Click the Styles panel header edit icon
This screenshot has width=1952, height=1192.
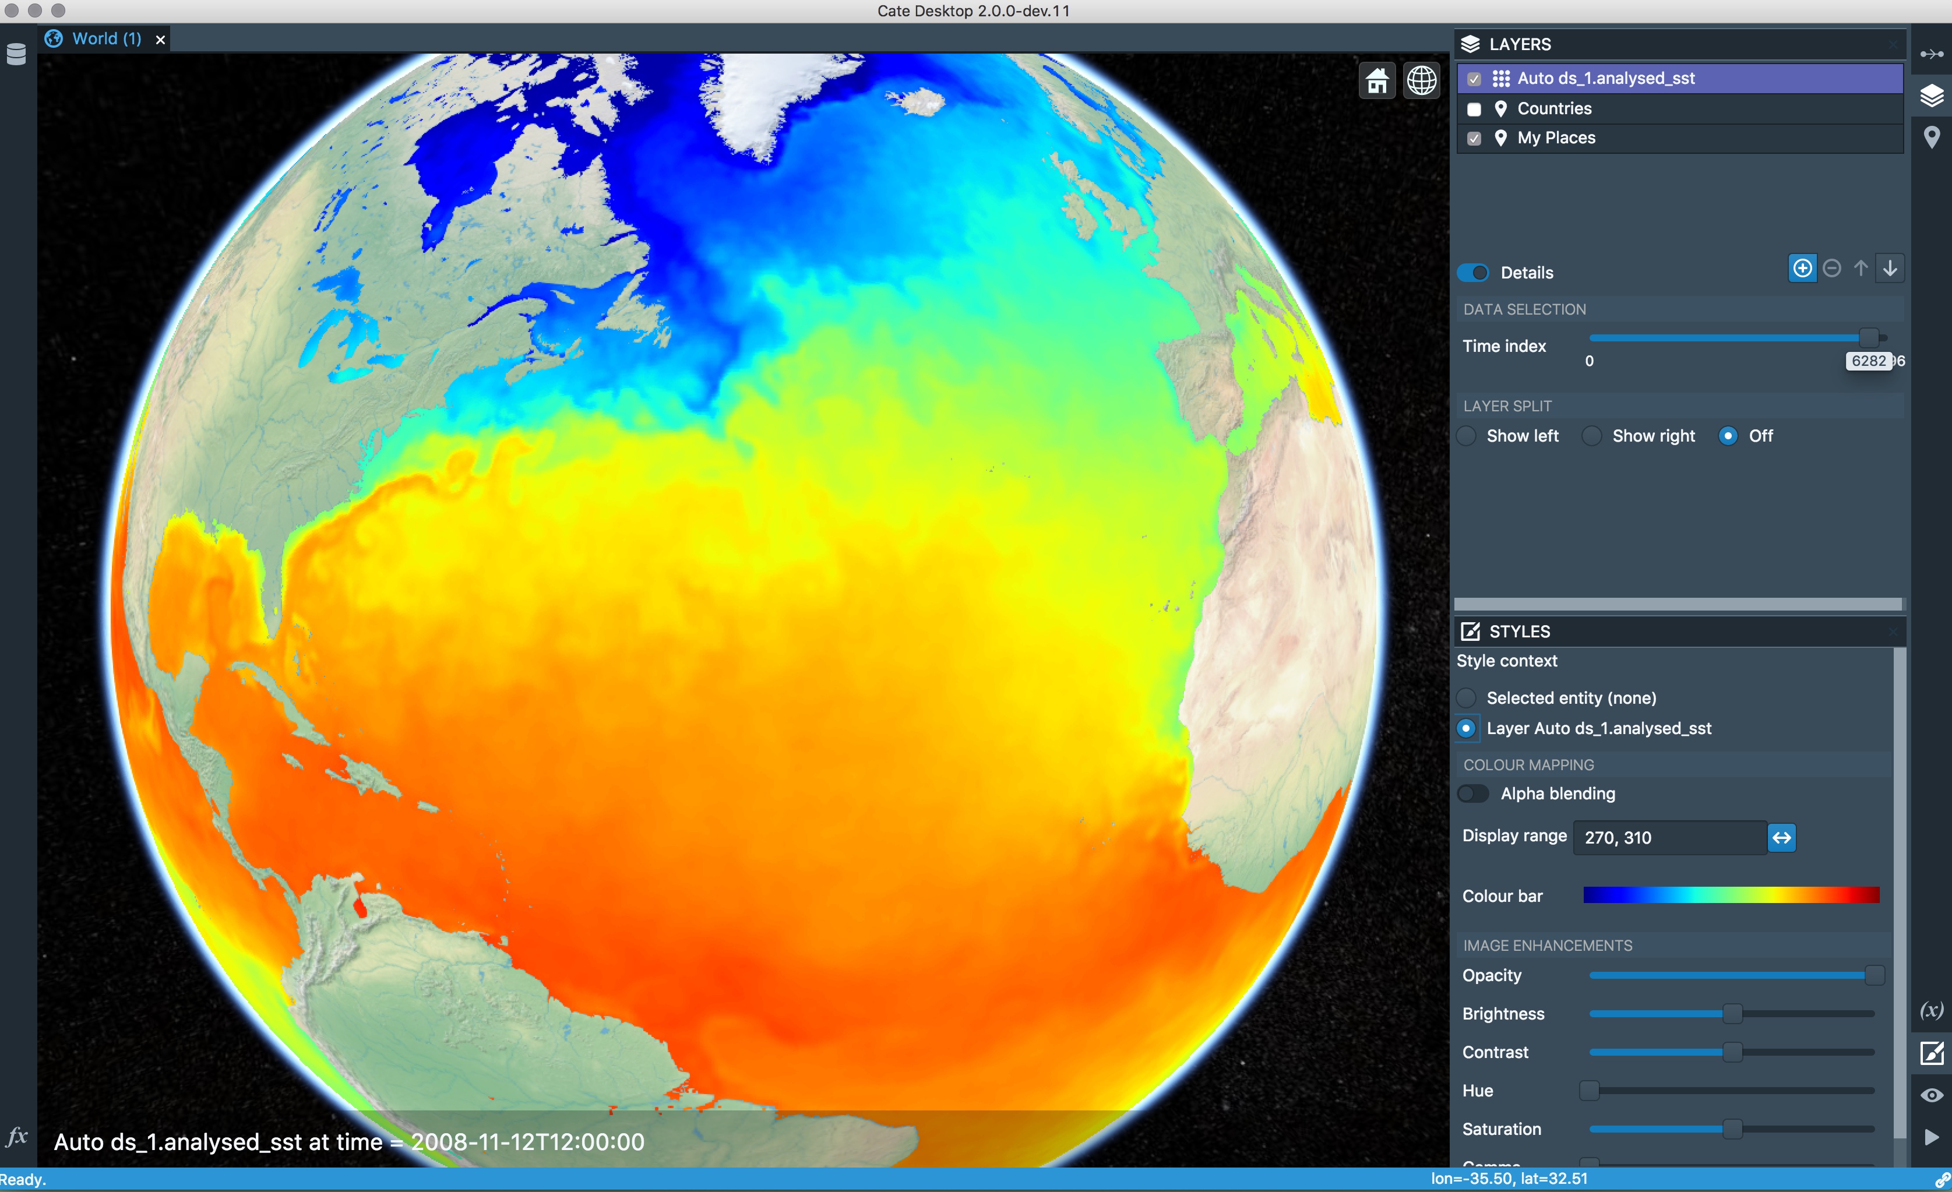[x=1470, y=631]
